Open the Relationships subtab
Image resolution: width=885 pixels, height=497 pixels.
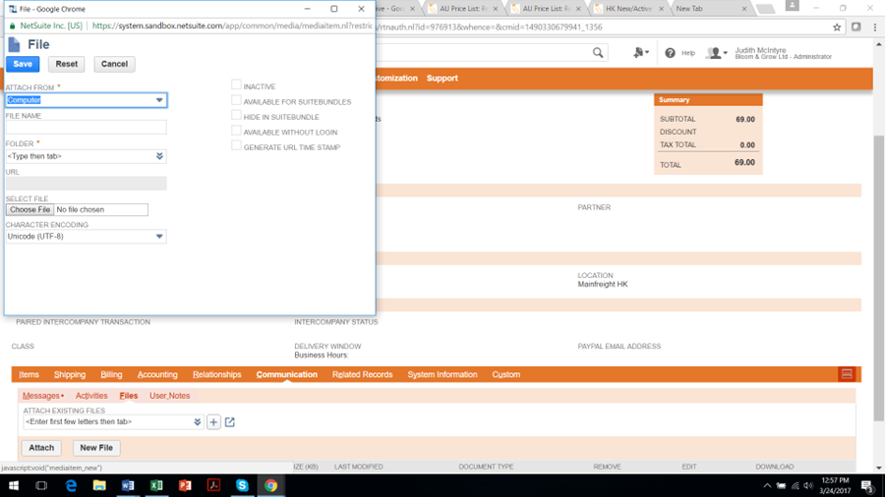click(216, 375)
